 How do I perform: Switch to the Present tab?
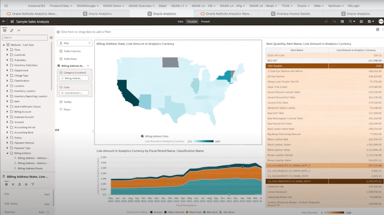pyautogui.click(x=205, y=21)
